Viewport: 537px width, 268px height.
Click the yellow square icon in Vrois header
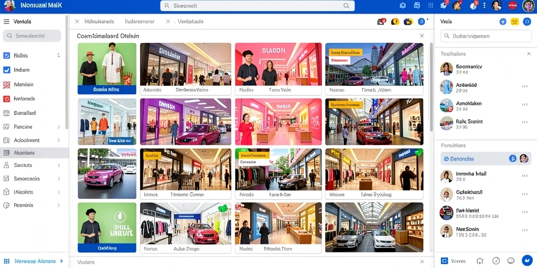(x=515, y=21)
